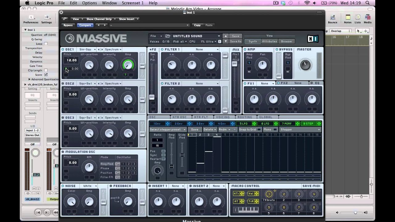Toggle the Feedback section on/off

click(111, 186)
